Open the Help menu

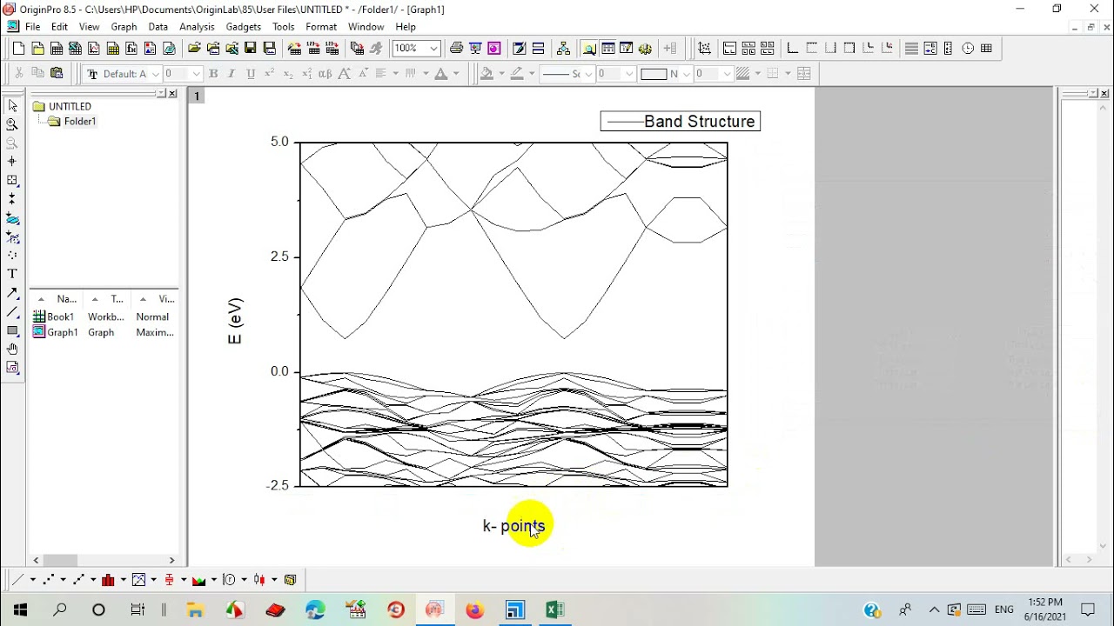[406, 27]
